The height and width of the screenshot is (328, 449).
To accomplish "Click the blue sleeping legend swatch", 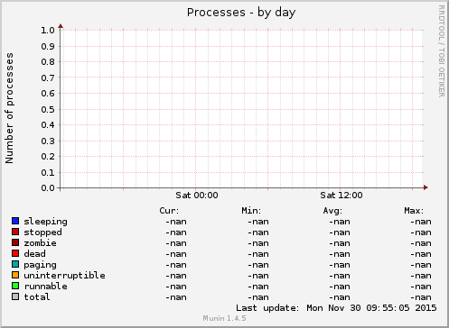I will coord(15,221).
